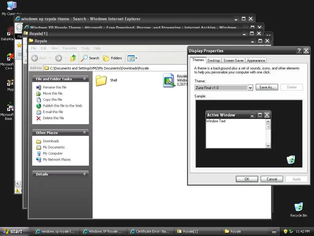Click the Start button
Image resolution: width=314 pixels, height=236 pixels.
tap(14, 231)
